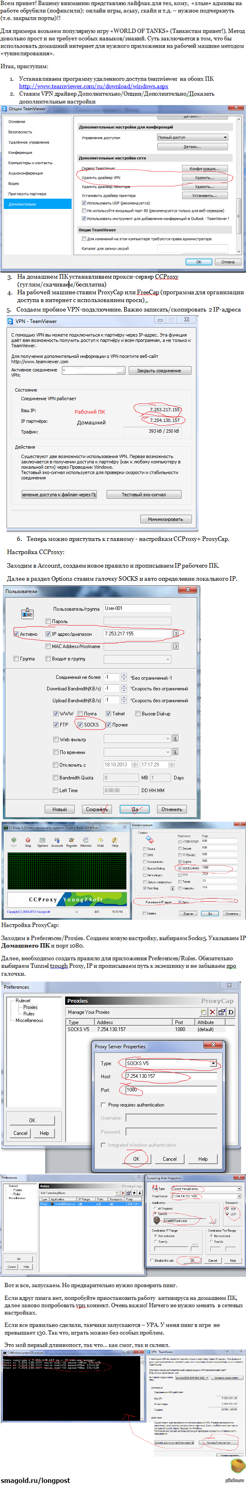Image resolution: width=246 pixels, height=1485 pixels.
Task: Enable Proxy requires authentication checkbox
Action: (103, 1105)
